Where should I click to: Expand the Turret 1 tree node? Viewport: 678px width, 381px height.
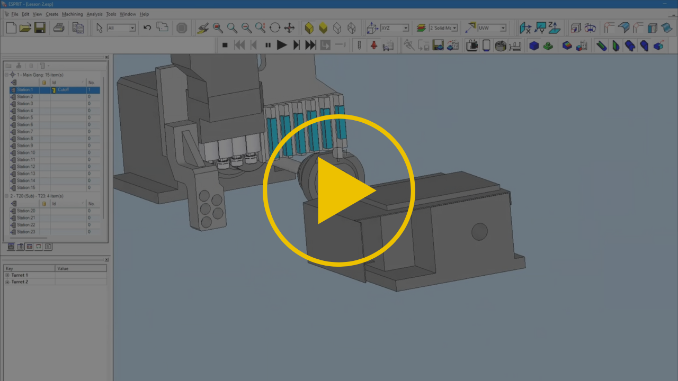coord(7,275)
